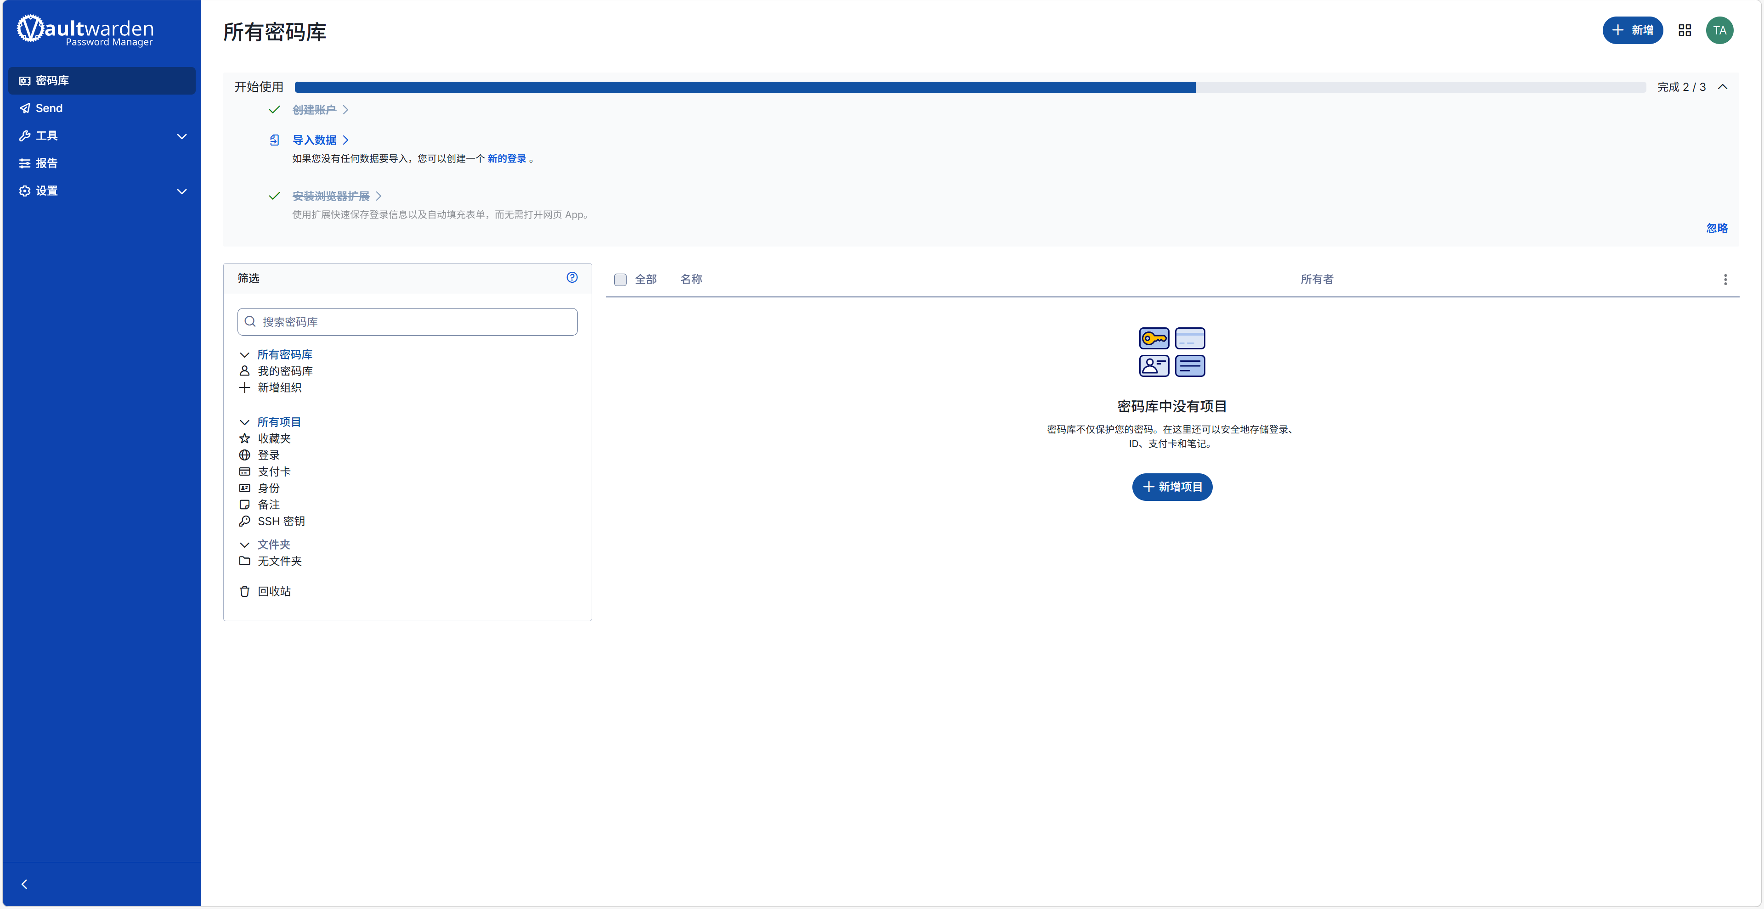
Task: Click the filter help question mark icon
Action: click(x=572, y=277)
